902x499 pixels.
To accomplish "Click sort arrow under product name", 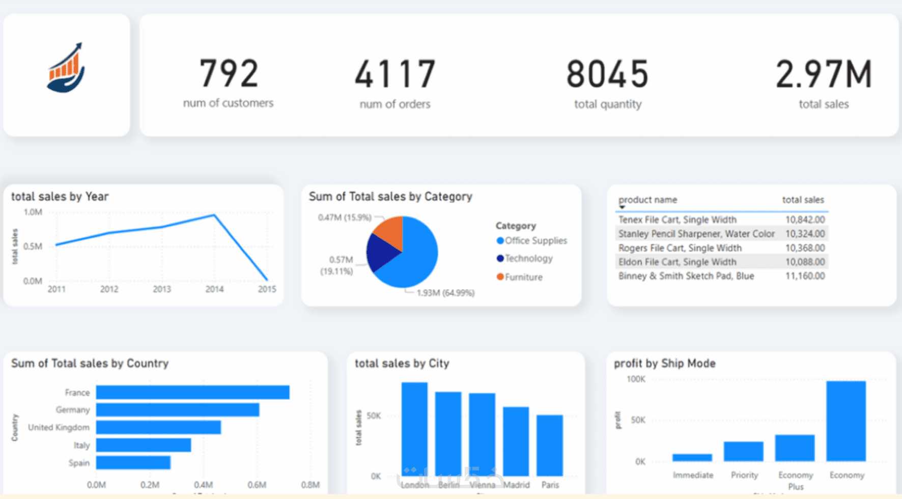I will 622,207.
